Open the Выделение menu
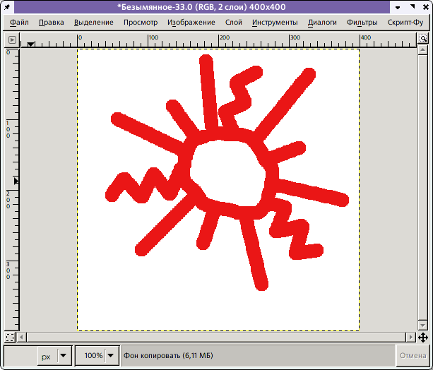 (93, 22)
